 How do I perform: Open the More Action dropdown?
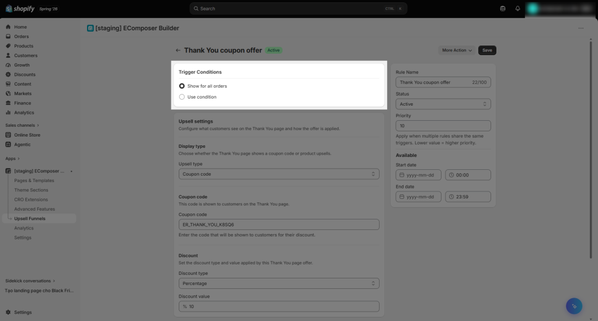click(x=457, y=50)
